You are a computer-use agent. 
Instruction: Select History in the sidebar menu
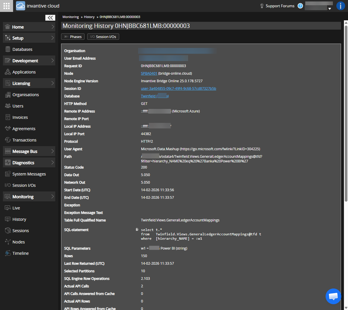[x=19, y=219]
